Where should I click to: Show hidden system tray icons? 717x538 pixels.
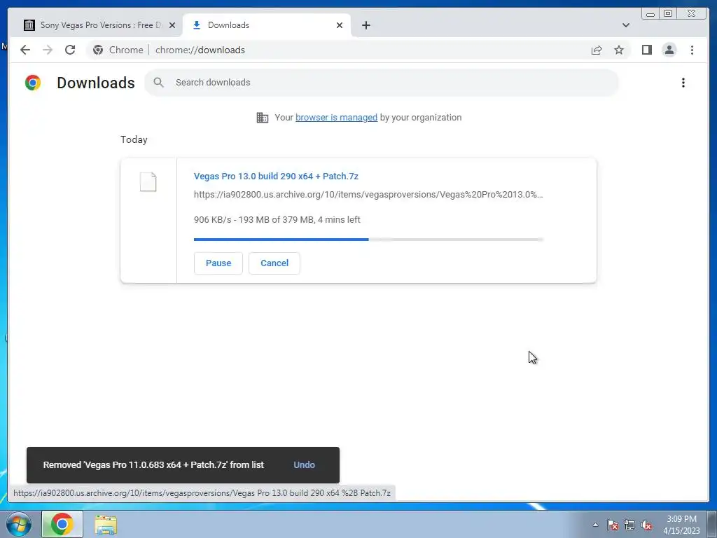pyautogui.click(x=595, y=525)
